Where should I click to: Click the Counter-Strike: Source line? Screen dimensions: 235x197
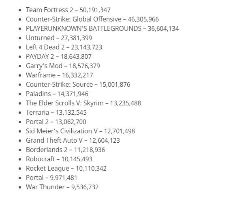point(78,85)
